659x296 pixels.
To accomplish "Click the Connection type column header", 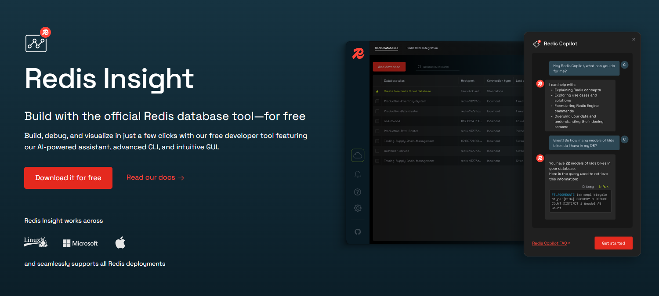I will pos(499,81).
